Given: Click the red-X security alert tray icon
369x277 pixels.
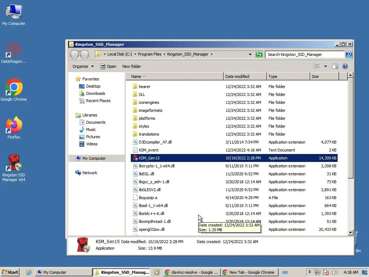Looking at the screenshot, I should (x=326, y=273).
